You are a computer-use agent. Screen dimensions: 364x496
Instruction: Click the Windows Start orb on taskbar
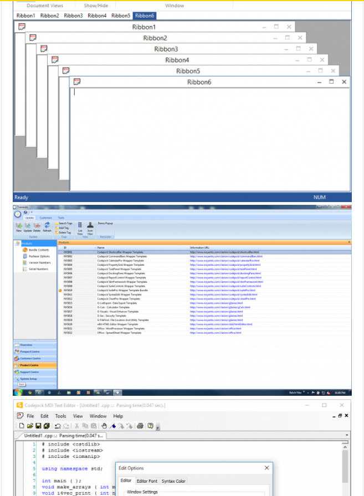pos(18,392)
